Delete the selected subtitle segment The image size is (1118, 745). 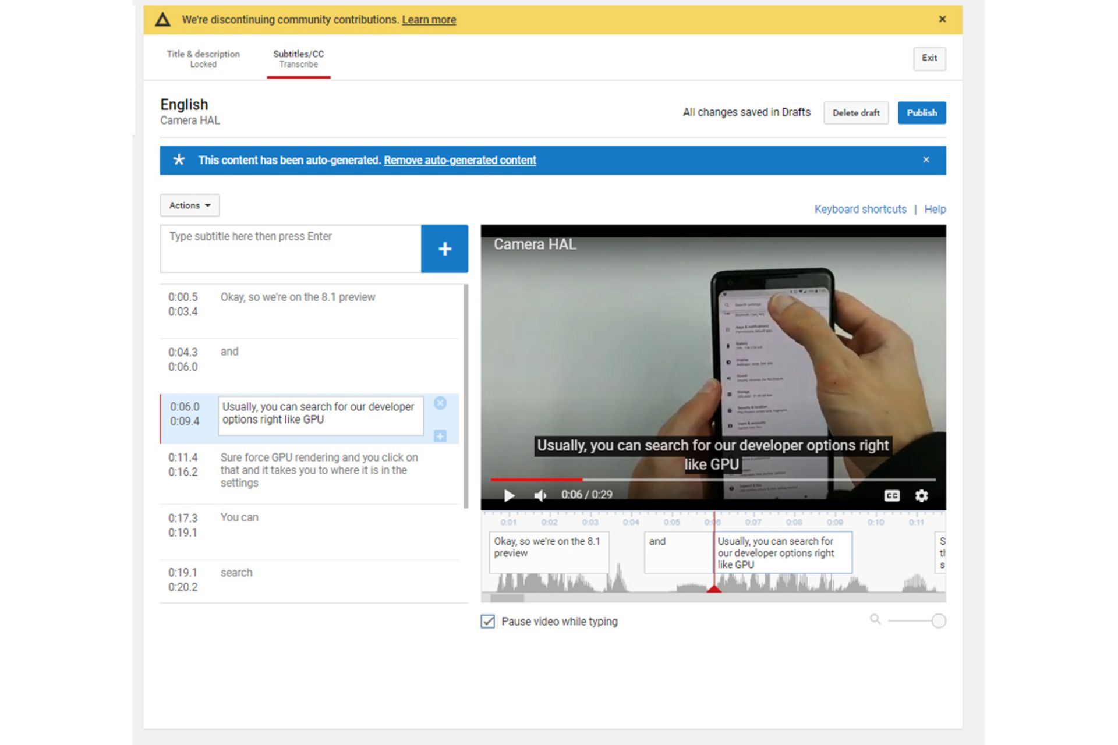(x=440, y=403)
